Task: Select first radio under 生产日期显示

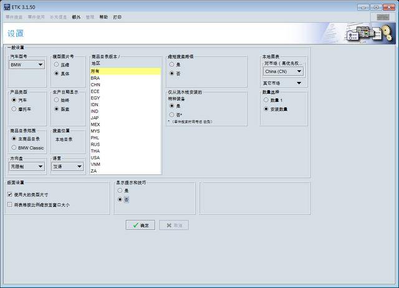Action: (x=57, y=100)
